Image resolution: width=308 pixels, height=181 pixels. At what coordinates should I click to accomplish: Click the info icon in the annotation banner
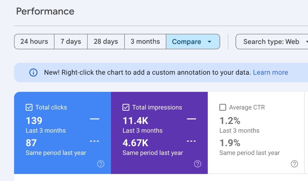[x=33, y=72]
